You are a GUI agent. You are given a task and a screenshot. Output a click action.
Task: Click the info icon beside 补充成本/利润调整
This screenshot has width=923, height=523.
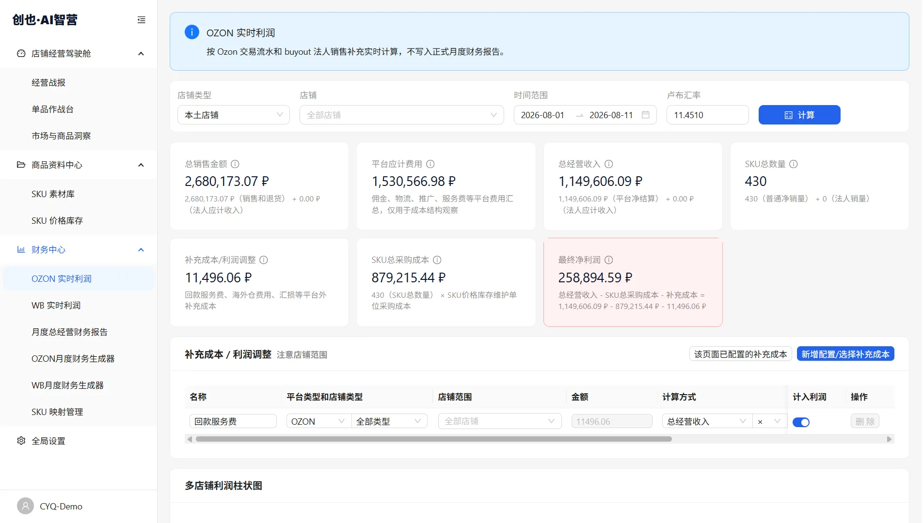point(264,260)
